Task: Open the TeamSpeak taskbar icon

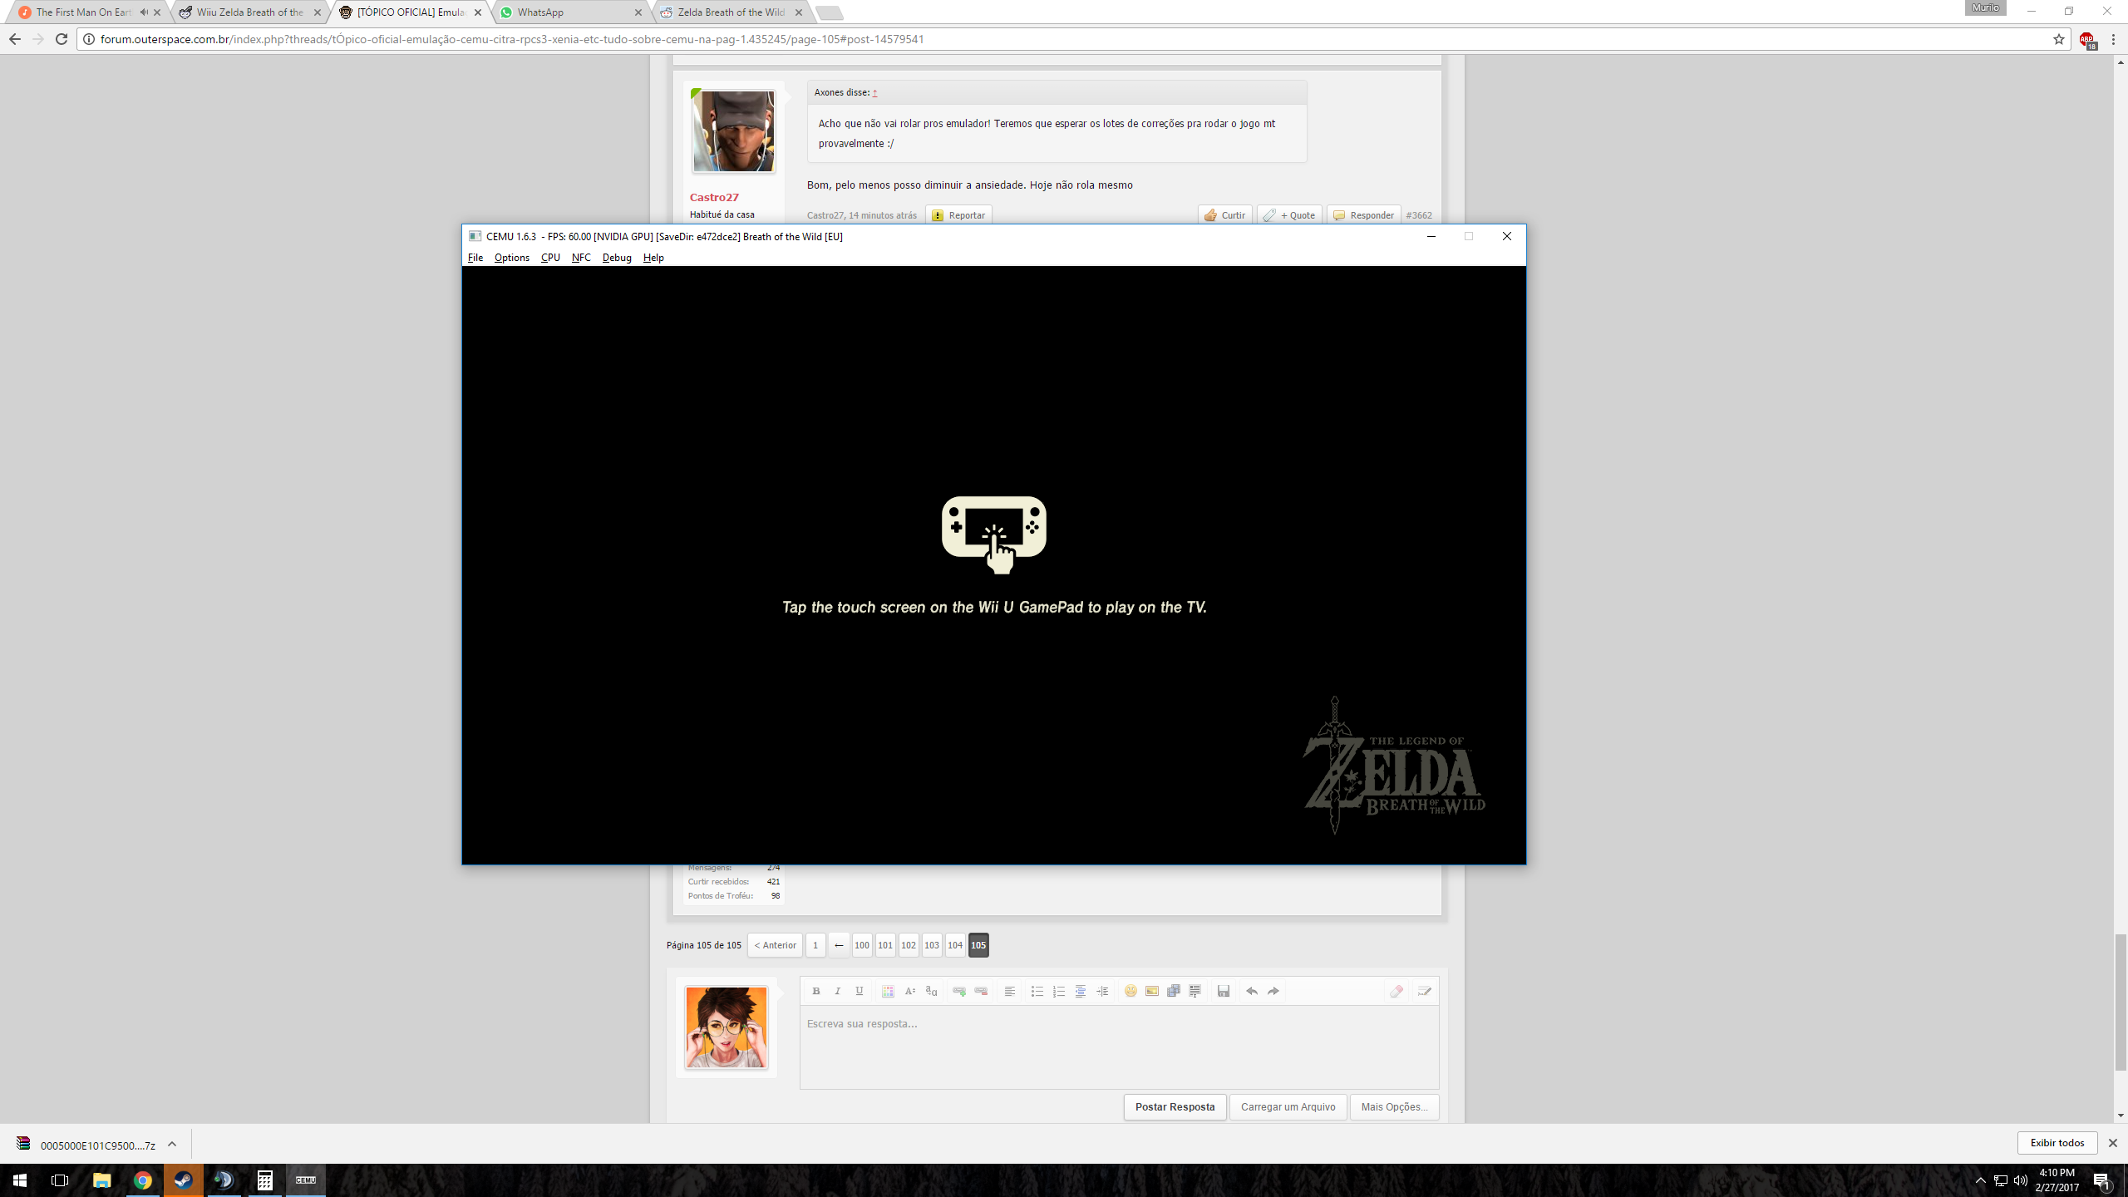Action: point(224,1180)
